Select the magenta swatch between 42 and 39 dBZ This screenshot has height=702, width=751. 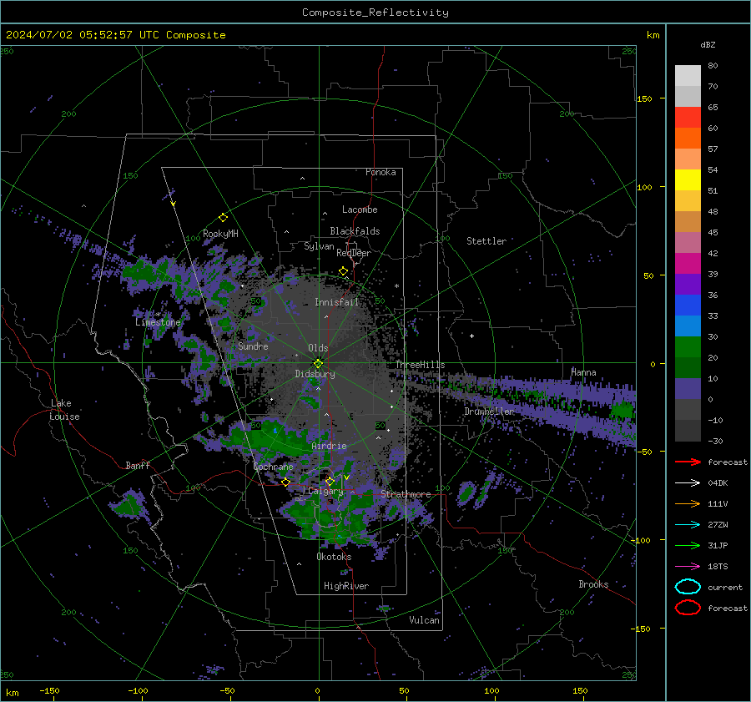click(688, 264)
